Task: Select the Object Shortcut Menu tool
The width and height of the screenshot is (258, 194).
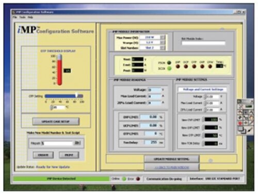Action: pyautogui.click(x=246, y=118)
